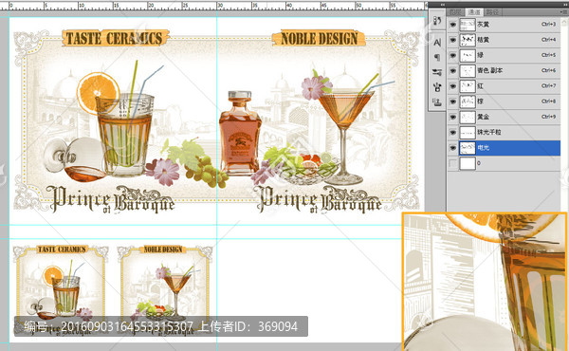Screen dimensions: 569x351
Task: Click the 棕 channel thumbnail
Action: click(x=468, y=102)
